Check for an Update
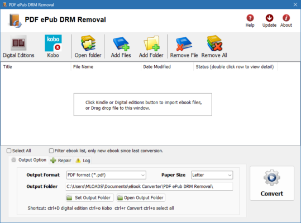 269,21
